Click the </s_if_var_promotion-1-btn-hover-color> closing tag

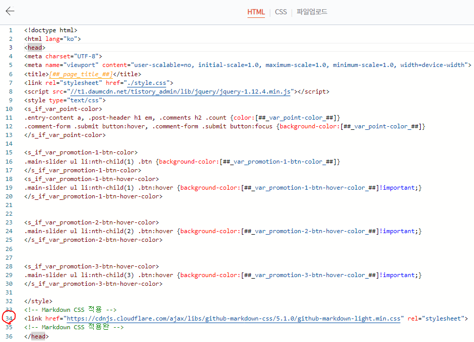tap(93, 197)
